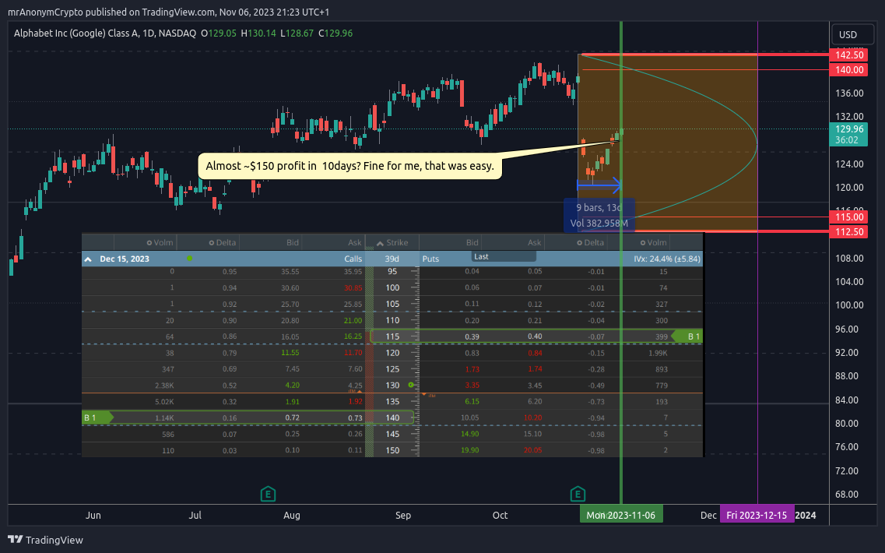Sort by the Strike column arrow

[380, 243]
